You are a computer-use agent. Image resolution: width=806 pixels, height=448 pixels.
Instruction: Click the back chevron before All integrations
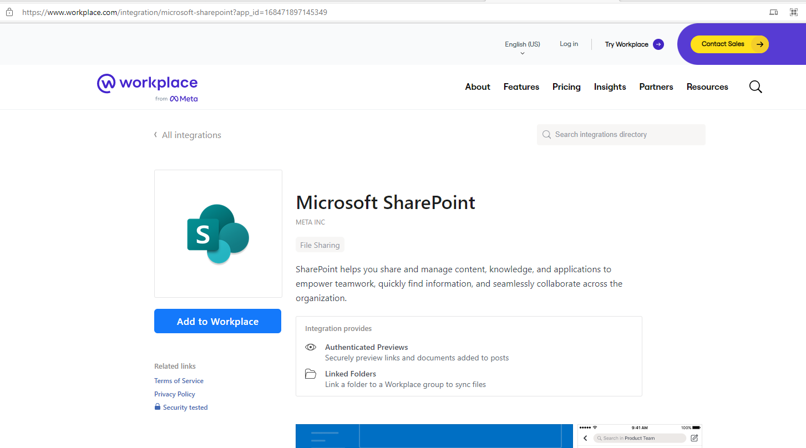click(156, 135)
